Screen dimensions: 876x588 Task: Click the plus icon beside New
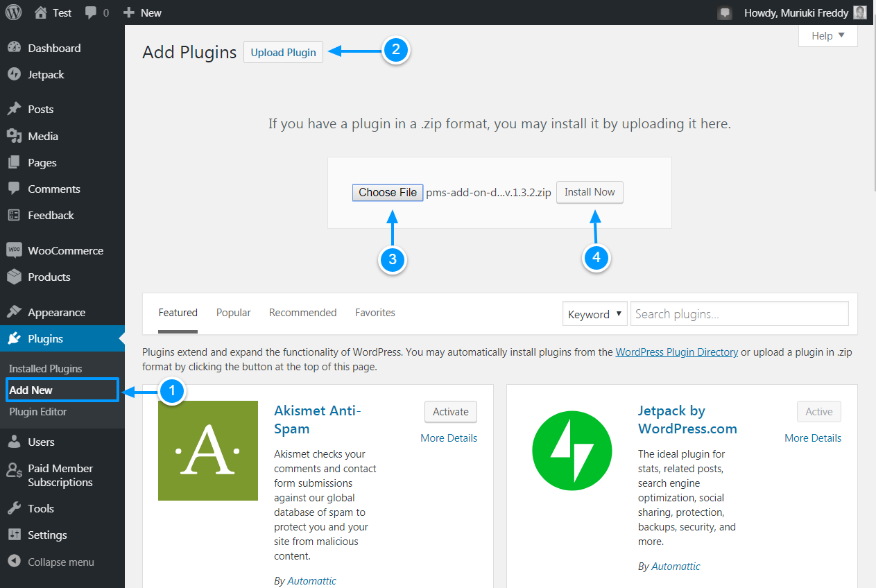[128, 12]
